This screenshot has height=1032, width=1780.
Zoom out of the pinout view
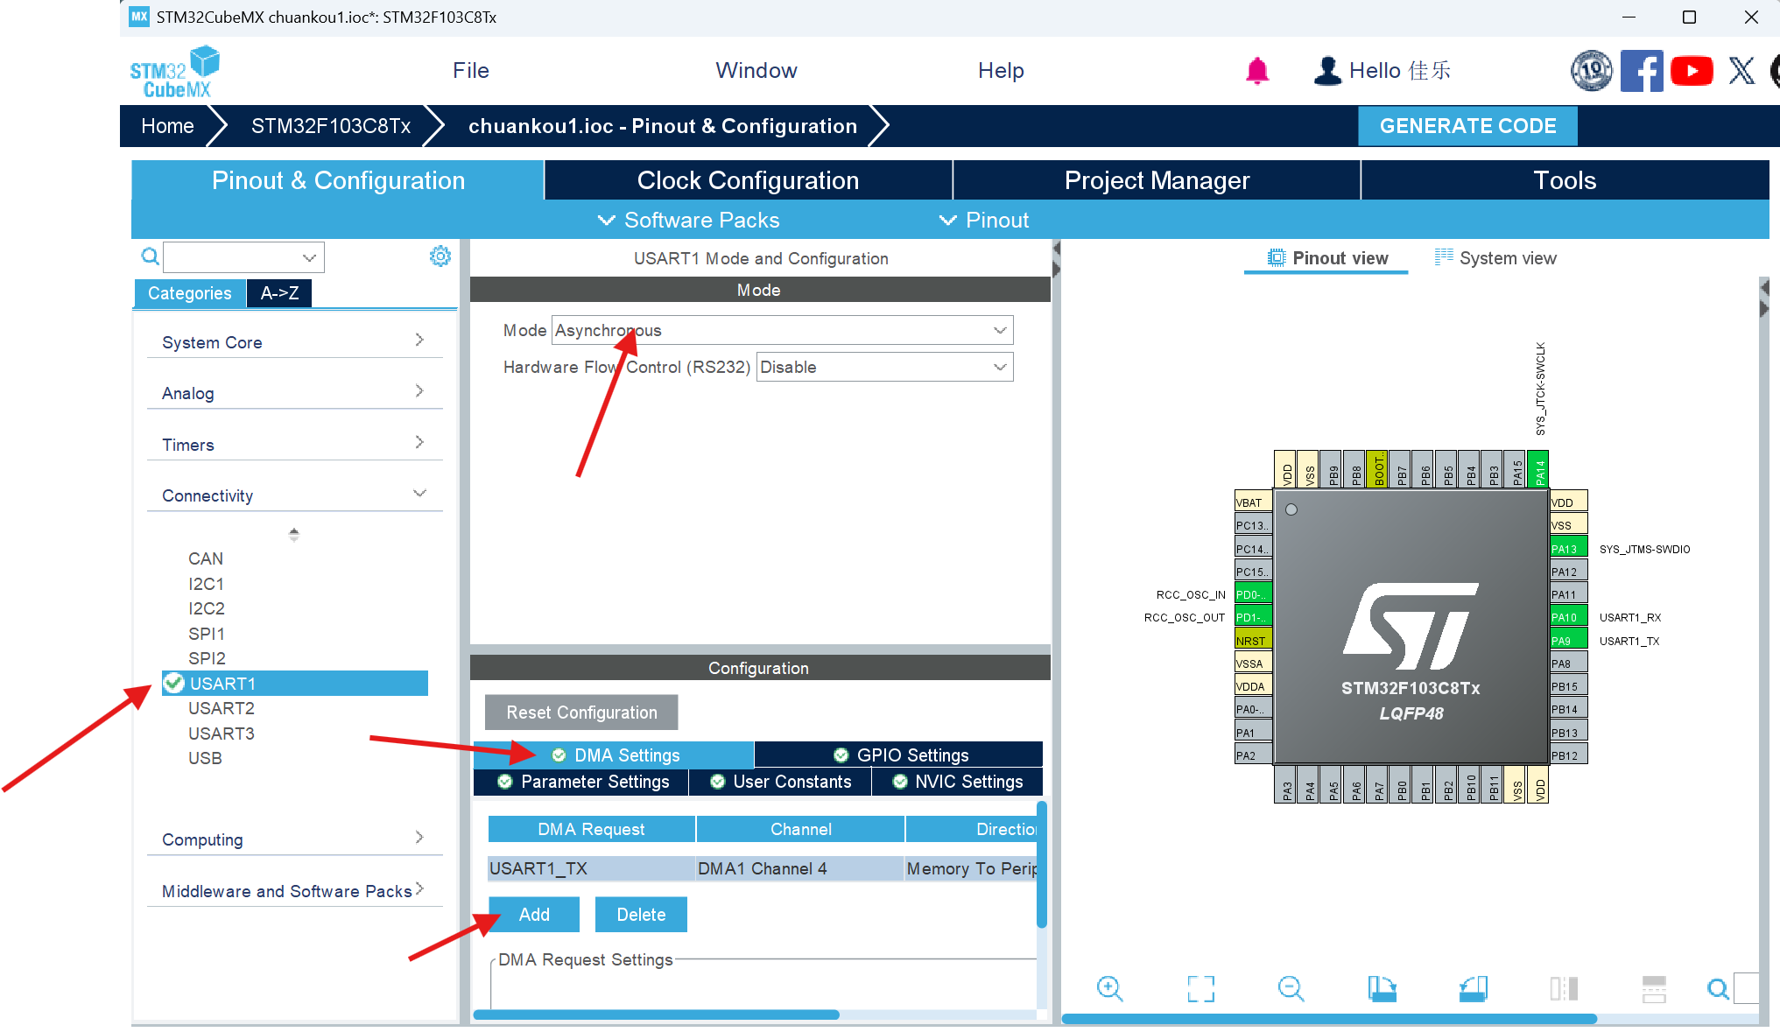[1291, 988]
